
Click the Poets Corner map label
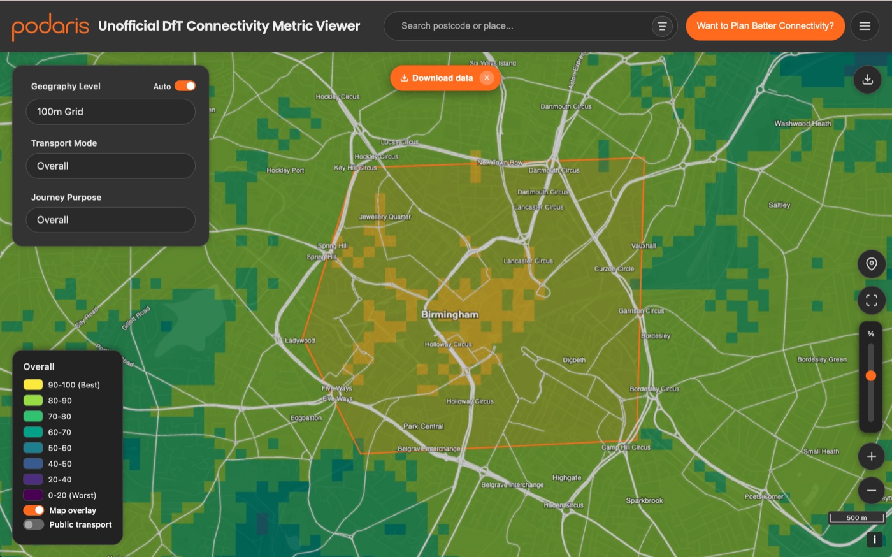click(765, 496)
